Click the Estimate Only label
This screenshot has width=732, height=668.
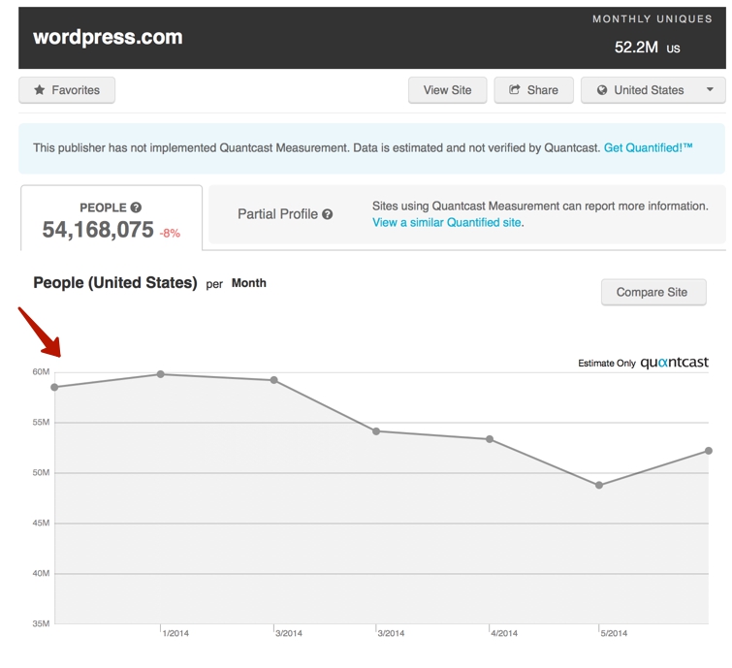click(607, 364)
